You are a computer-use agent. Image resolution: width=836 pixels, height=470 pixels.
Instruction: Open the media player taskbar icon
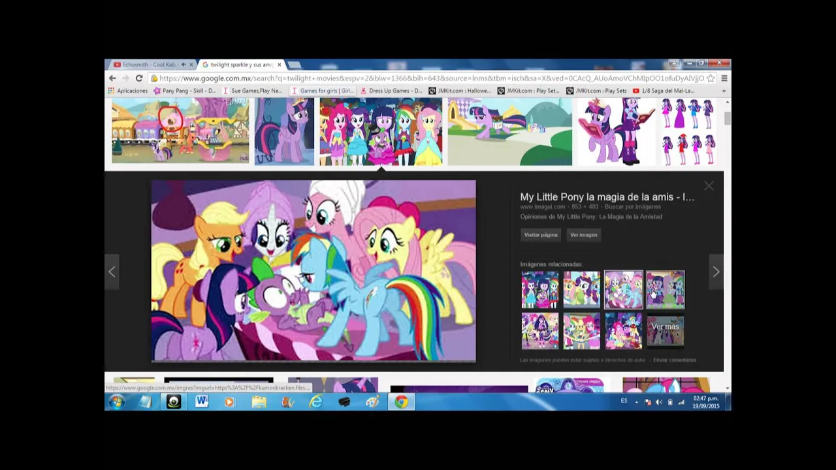pos(229,402)
